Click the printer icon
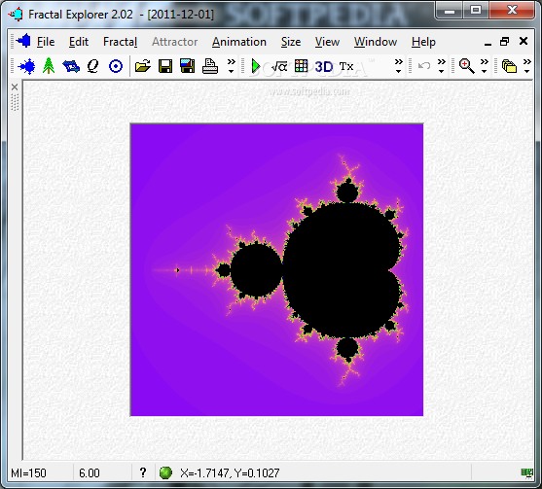This screenshot has width=542, height=489. (210, 66)
